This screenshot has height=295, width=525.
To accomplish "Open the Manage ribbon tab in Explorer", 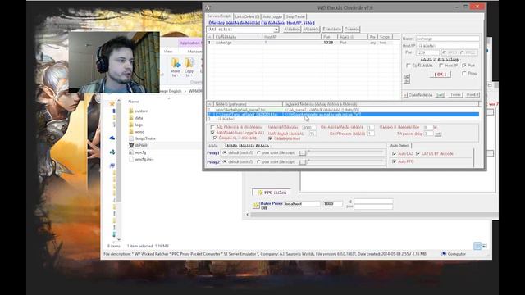I will point(194,52).
